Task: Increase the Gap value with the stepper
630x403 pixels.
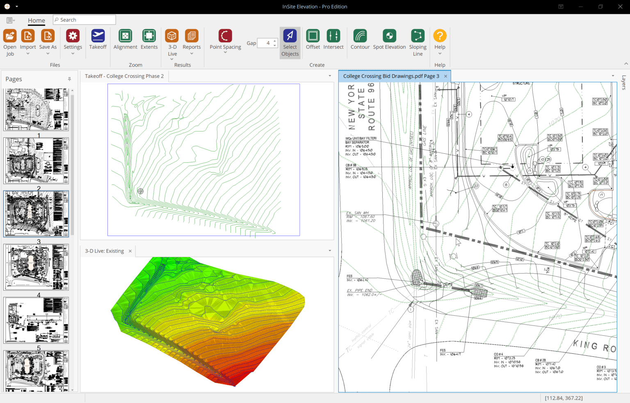Action: tap(274, 41)
